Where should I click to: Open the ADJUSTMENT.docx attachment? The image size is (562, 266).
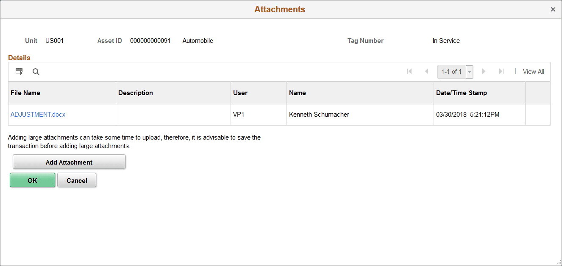[38, 114]
